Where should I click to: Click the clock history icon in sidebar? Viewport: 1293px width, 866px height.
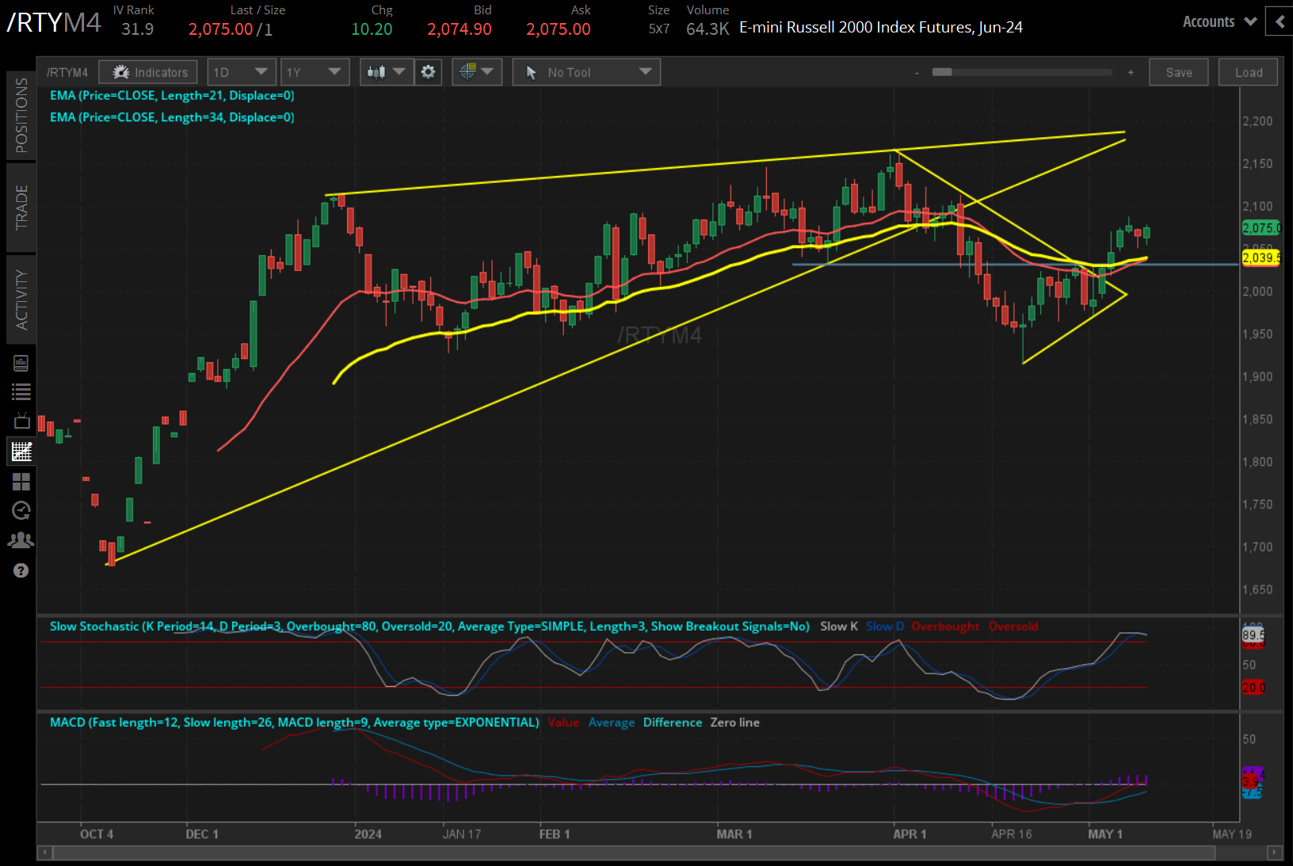pos(21,511)
